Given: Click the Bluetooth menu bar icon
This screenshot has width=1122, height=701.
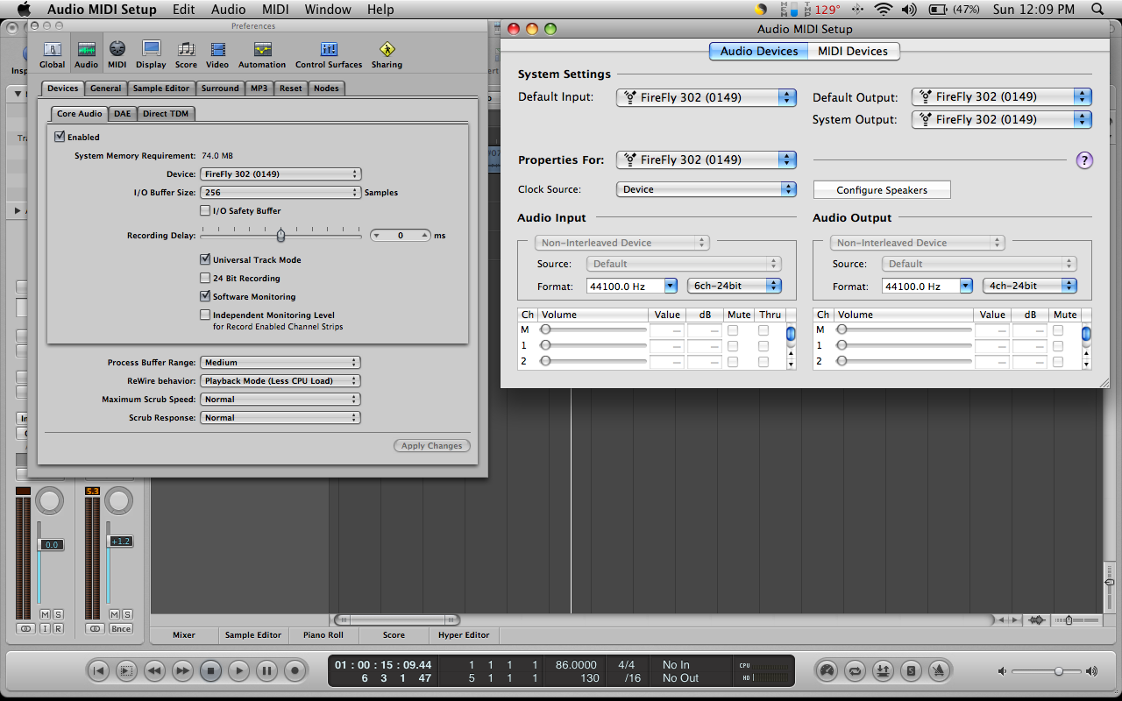Looking at the screenshot, I should 857,10.
